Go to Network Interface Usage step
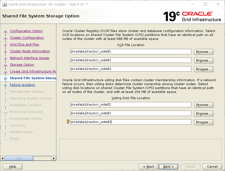 click(x=29, y=58)
